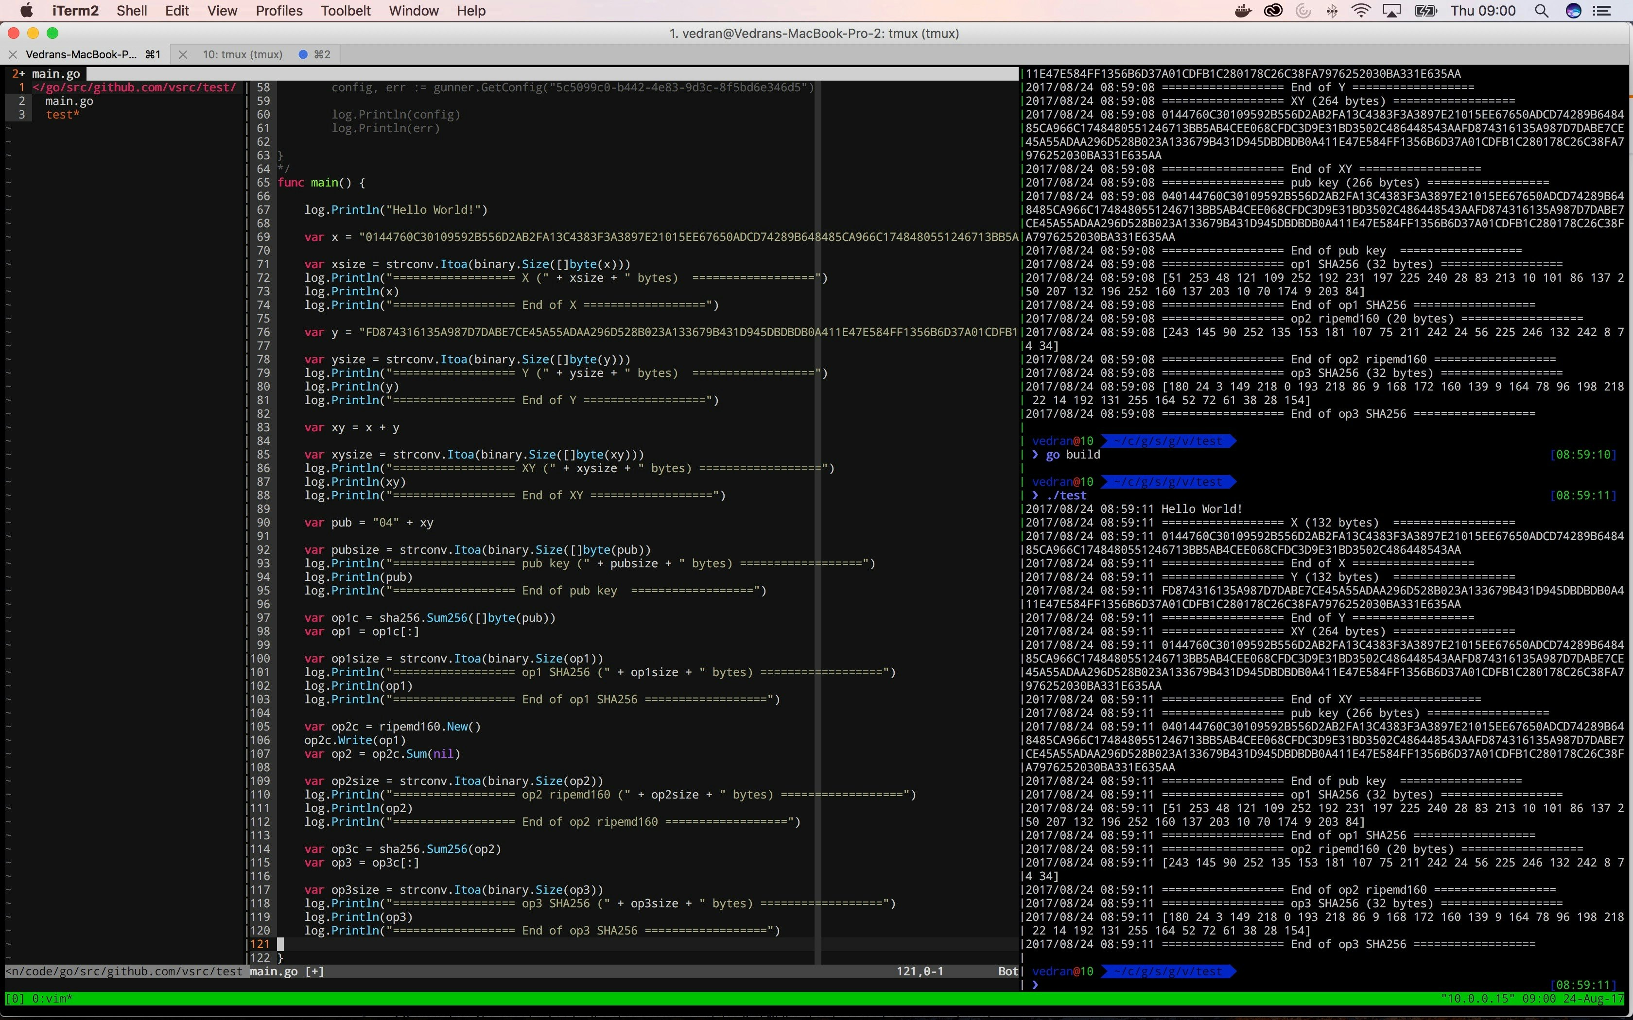Open the Wi-Fi menu

[1362, 11]
